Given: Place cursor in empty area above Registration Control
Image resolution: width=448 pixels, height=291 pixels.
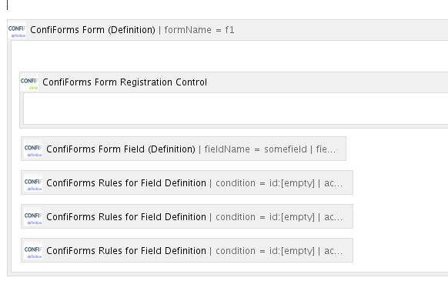Looking at the screenshot, I should 229,56.
